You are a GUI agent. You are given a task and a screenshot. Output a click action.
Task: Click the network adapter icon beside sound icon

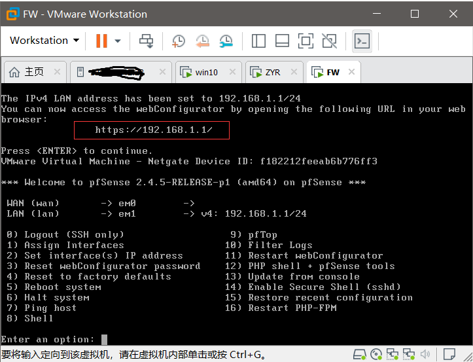click(409, 354)
